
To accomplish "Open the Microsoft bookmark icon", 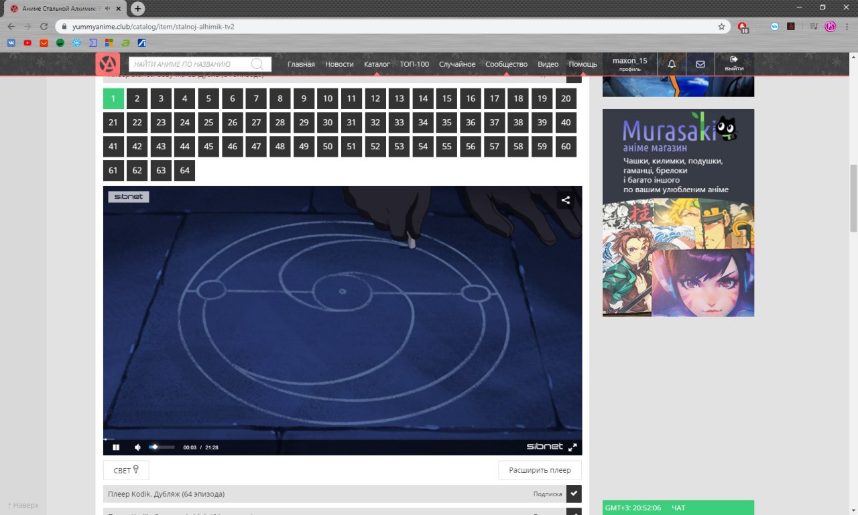I will (109, 43).
